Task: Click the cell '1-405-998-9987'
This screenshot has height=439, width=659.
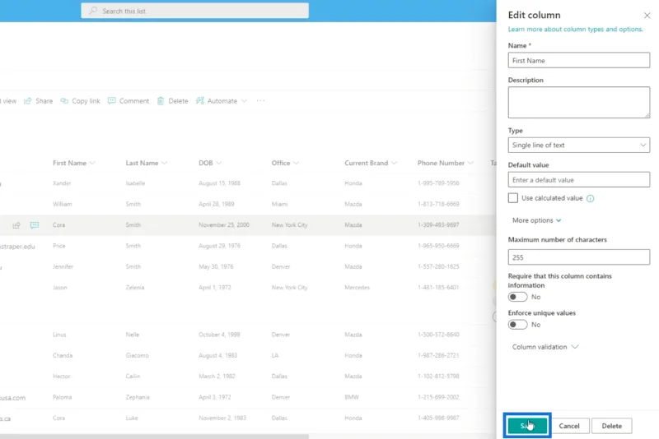Action: (438, 418)
